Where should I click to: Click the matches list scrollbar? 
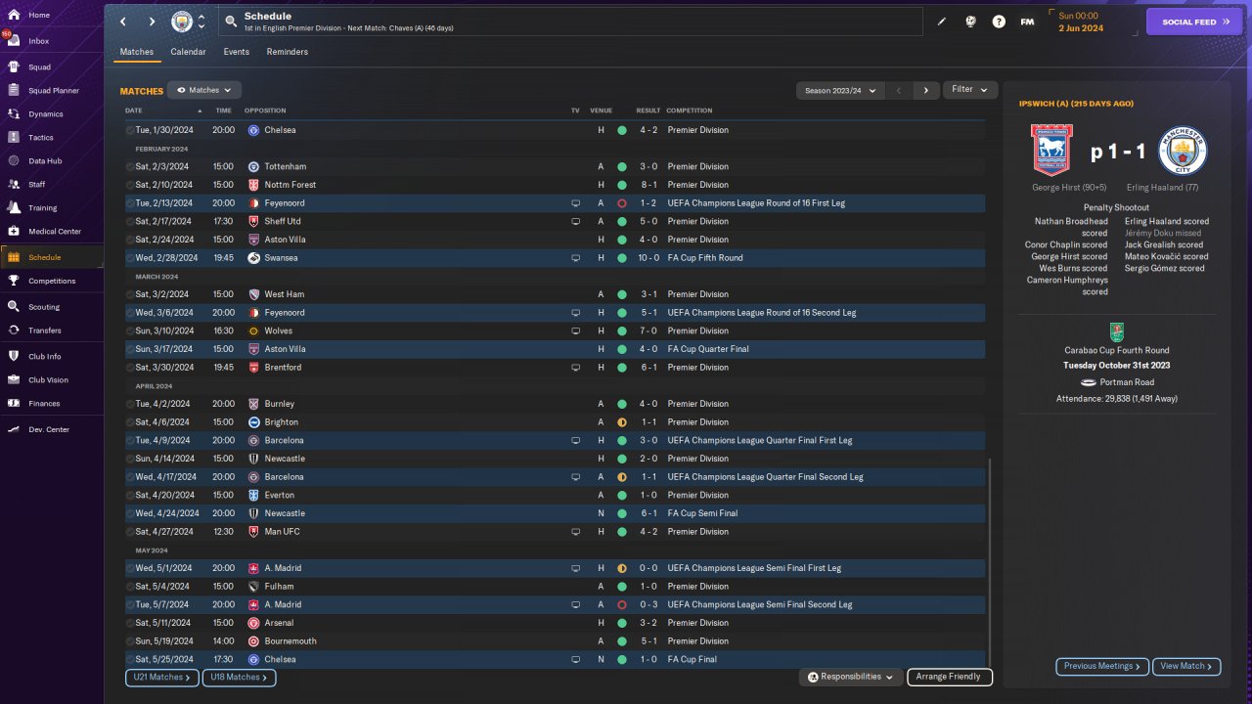[990, 562]
